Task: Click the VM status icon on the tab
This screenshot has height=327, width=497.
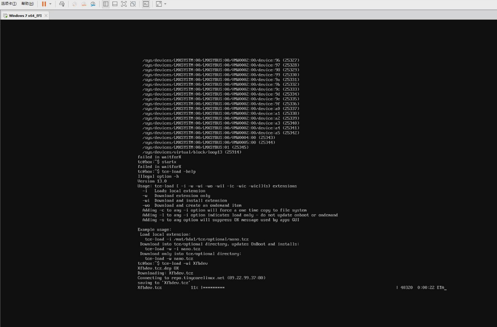Action: 5,16
